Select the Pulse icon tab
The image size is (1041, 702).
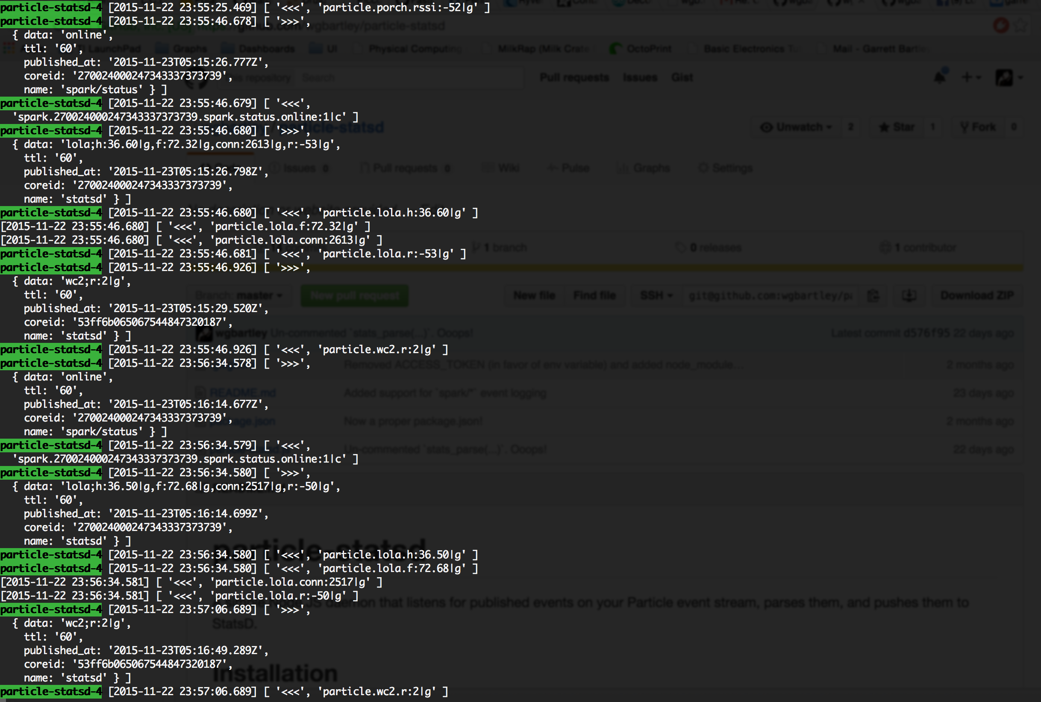tap(553, 168)
